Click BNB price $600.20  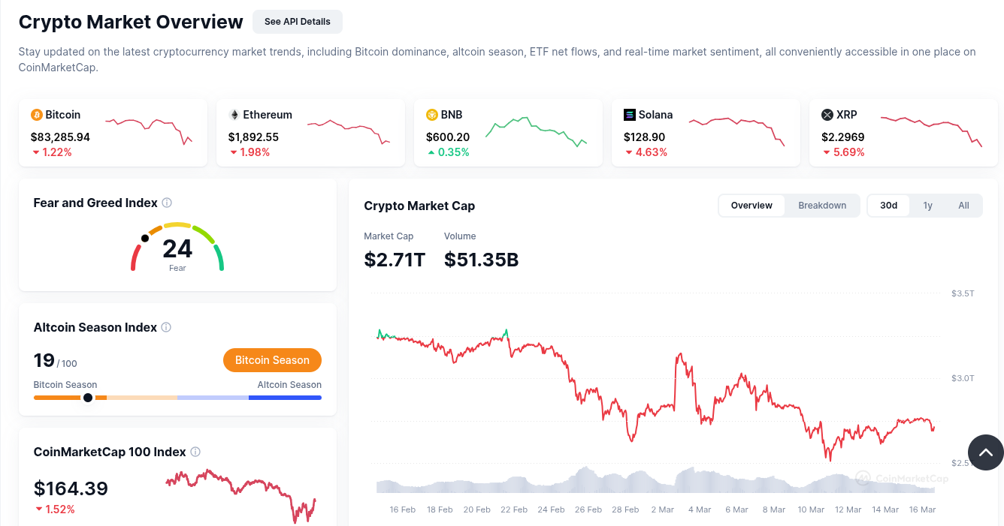coord(448,137)
